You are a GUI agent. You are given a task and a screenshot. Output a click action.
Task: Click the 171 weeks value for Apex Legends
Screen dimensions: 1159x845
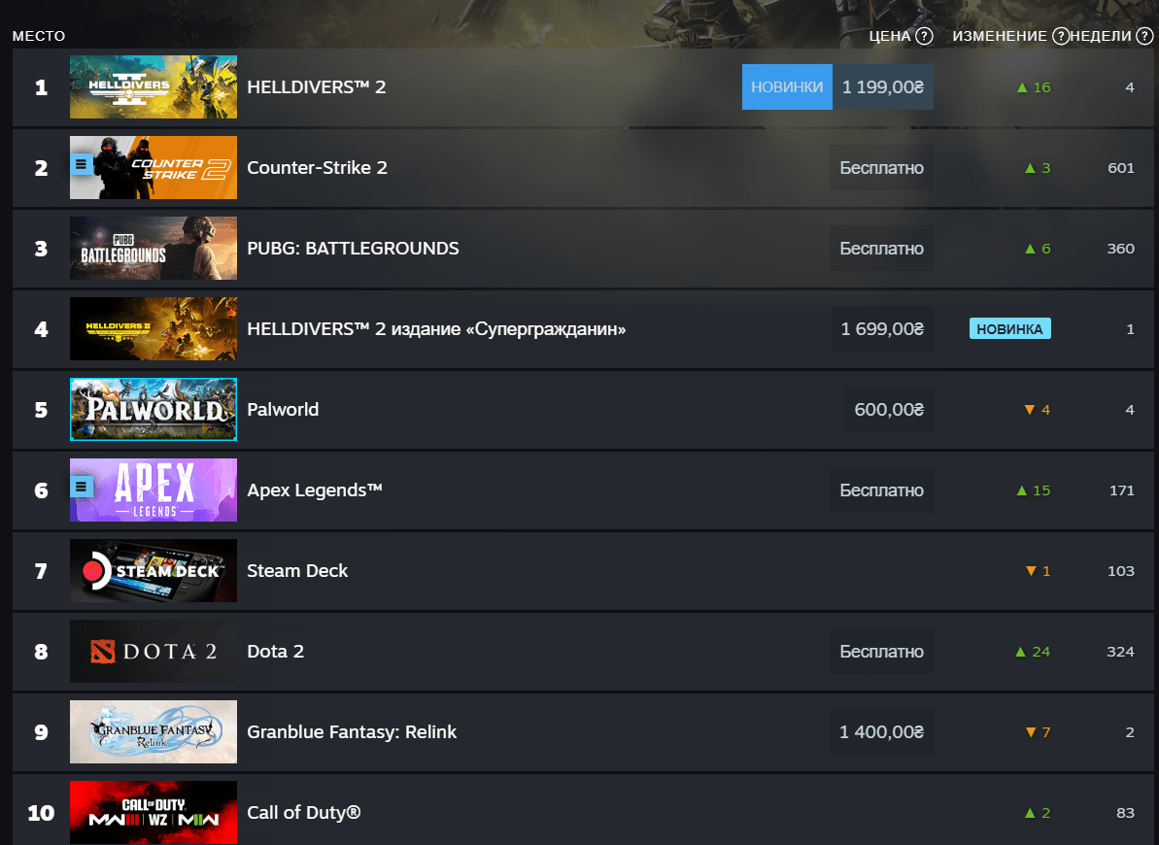[1121, 490]
